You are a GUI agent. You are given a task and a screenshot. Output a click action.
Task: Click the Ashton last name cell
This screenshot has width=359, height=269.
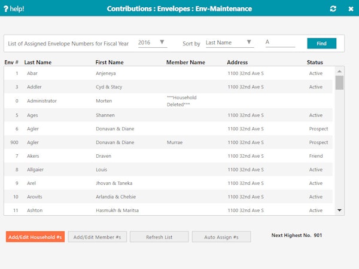35,210
